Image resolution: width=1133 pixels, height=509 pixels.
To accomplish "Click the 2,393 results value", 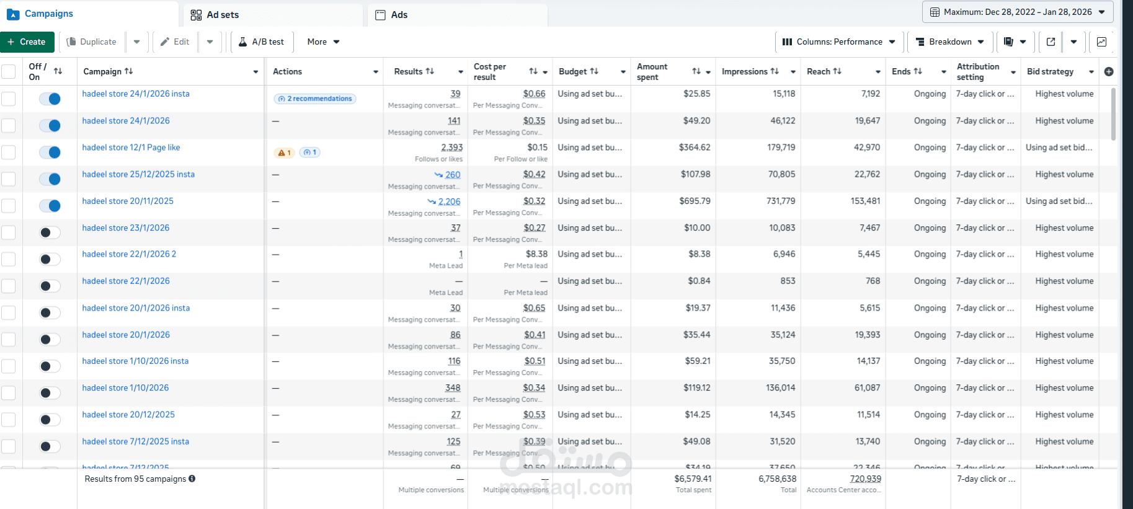I will 452,148.
